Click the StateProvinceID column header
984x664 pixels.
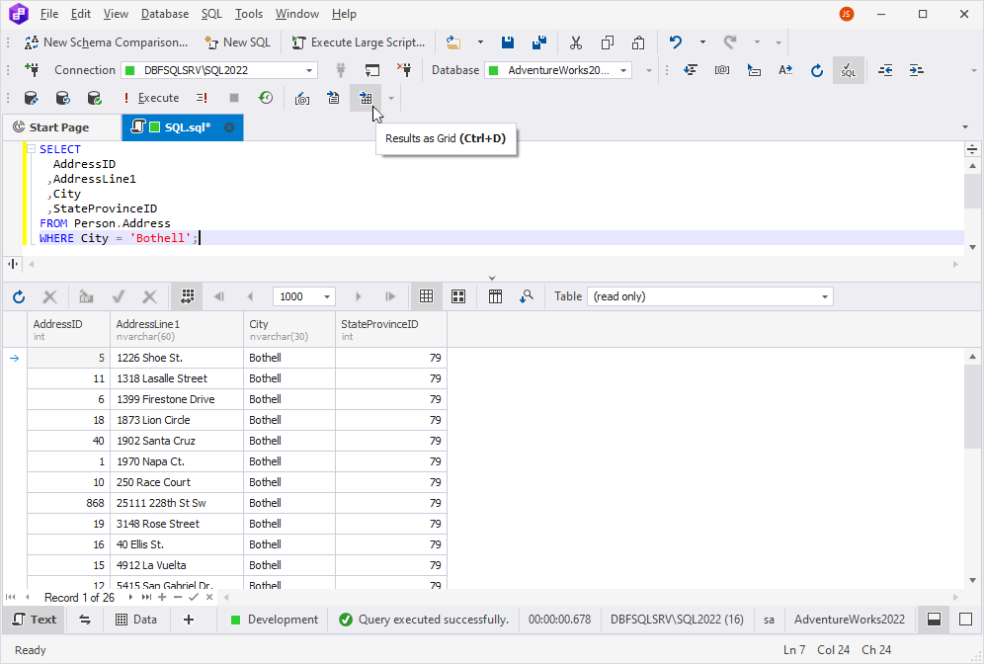pyautogui.click(x=391, y=329)
